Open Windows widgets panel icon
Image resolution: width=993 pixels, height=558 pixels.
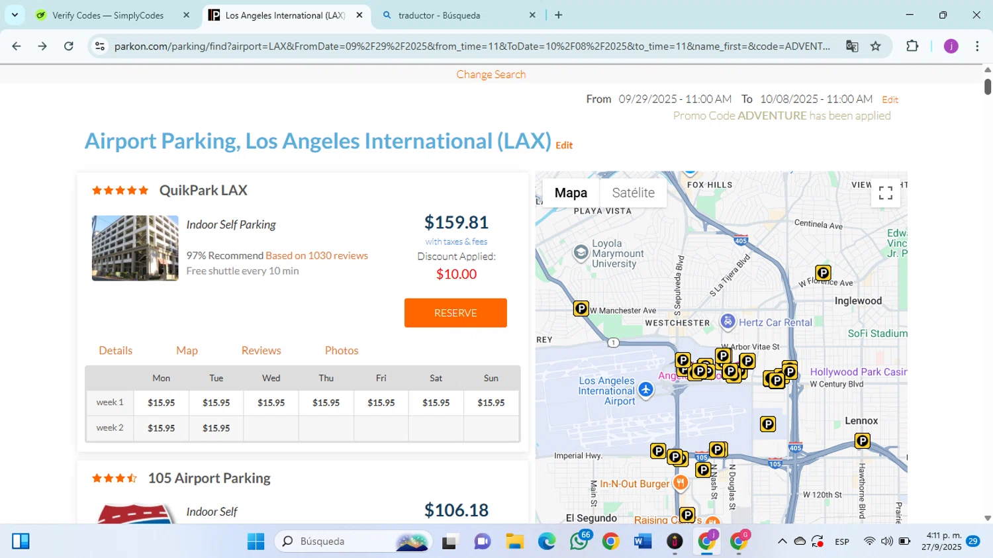click(21, 541)
